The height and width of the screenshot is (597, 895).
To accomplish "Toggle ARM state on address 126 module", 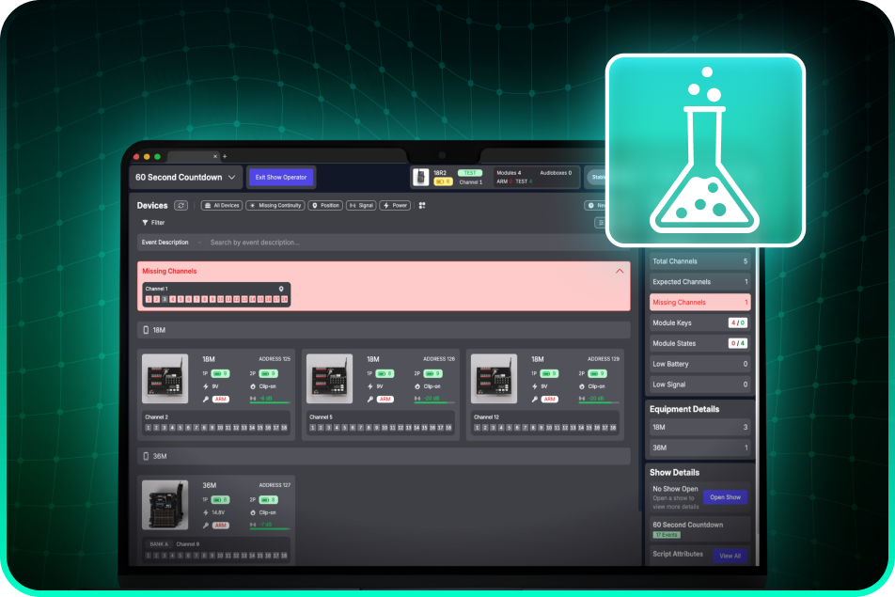I will point(385,399).
